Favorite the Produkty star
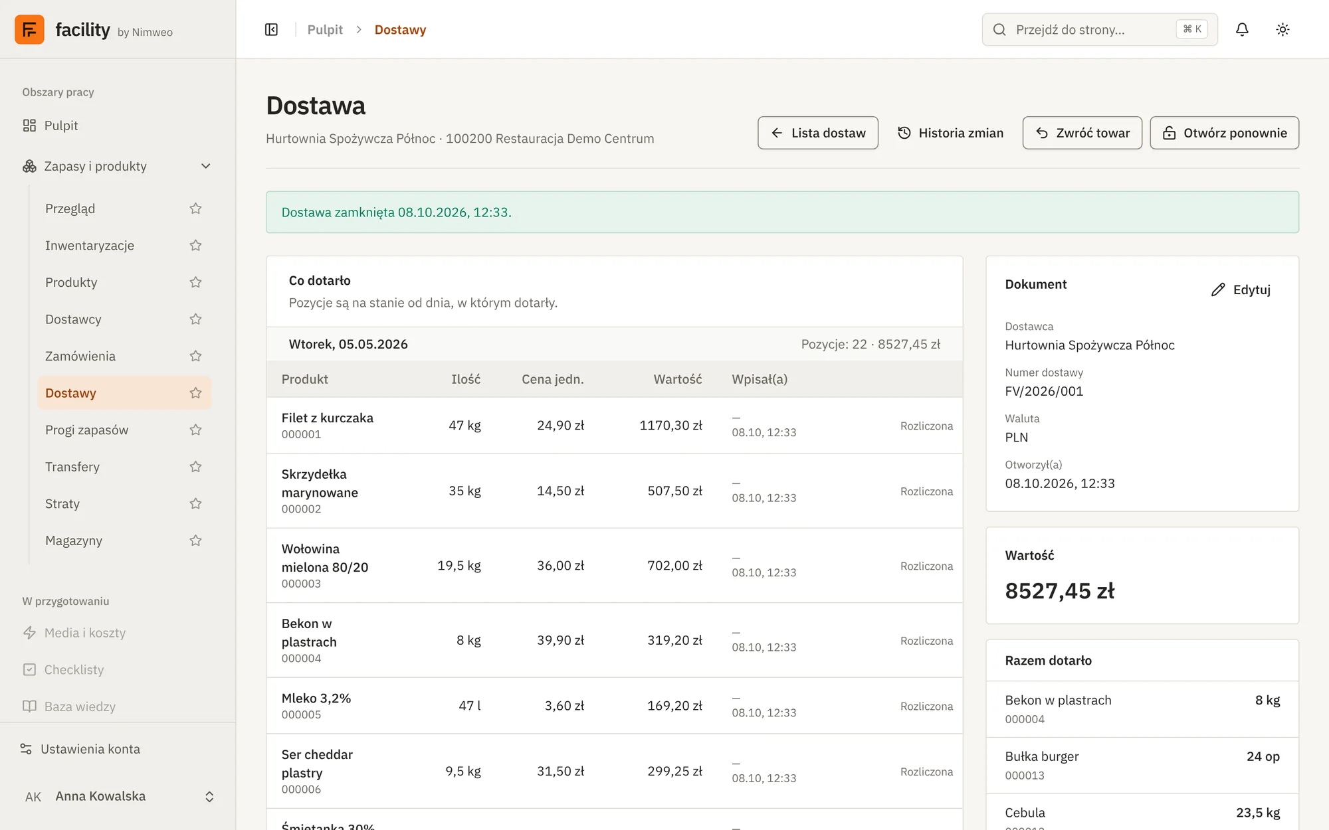The height and width of the screenshot is (830, 1329). coord(195,282)
